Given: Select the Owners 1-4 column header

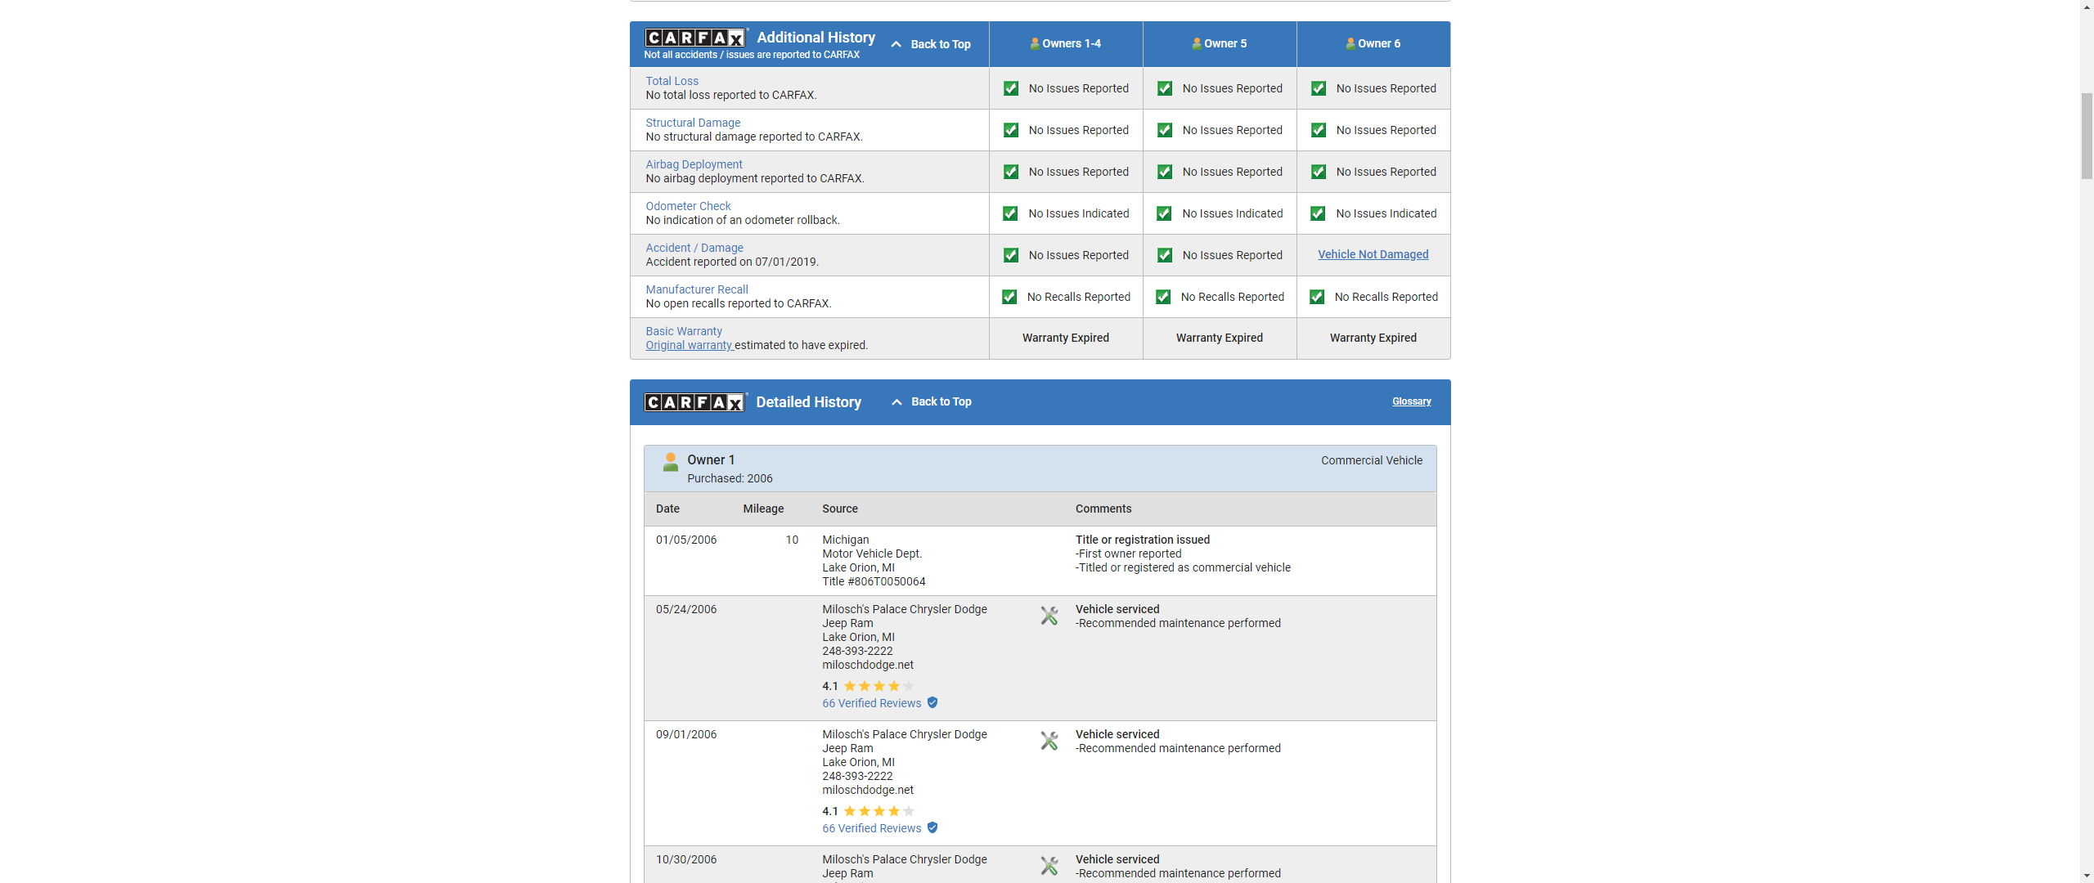Looking at the screenshot, I should click(x=1066, y=44).
